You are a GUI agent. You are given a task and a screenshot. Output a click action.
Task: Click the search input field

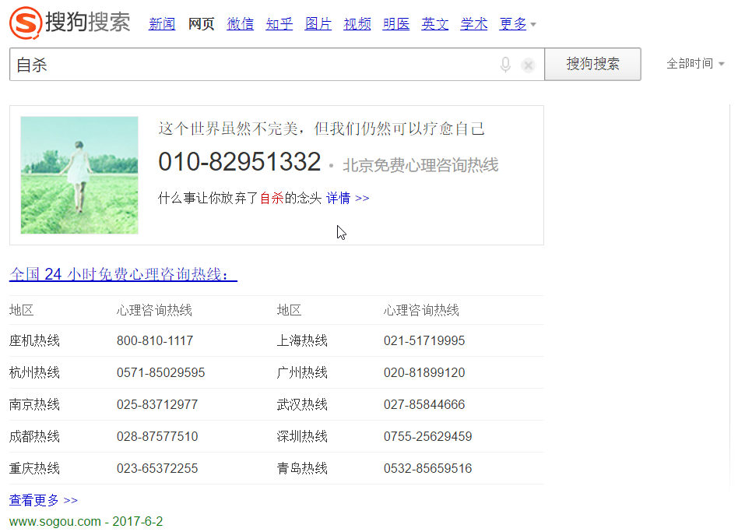(249, 65)
